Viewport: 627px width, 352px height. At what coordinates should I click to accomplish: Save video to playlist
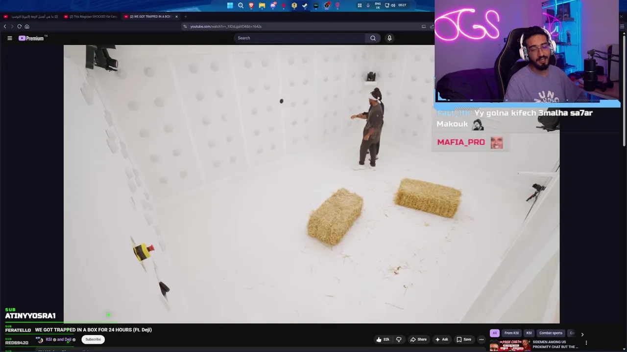(464, 339)
